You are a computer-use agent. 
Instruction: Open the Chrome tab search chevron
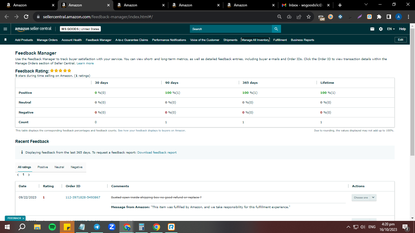click(x=366, y=5)
